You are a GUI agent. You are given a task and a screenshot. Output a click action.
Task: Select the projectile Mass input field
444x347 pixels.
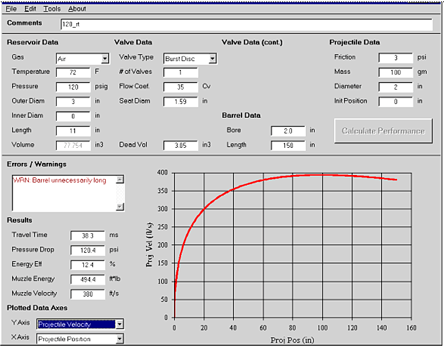pyautogui.click(x=395, y=72)
